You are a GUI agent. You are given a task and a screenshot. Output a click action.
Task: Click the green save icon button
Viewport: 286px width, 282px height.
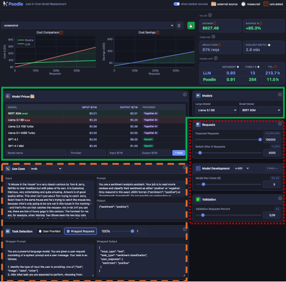tap(191, 26)
